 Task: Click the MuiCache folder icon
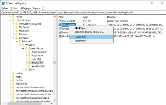(x=16, y=31)
